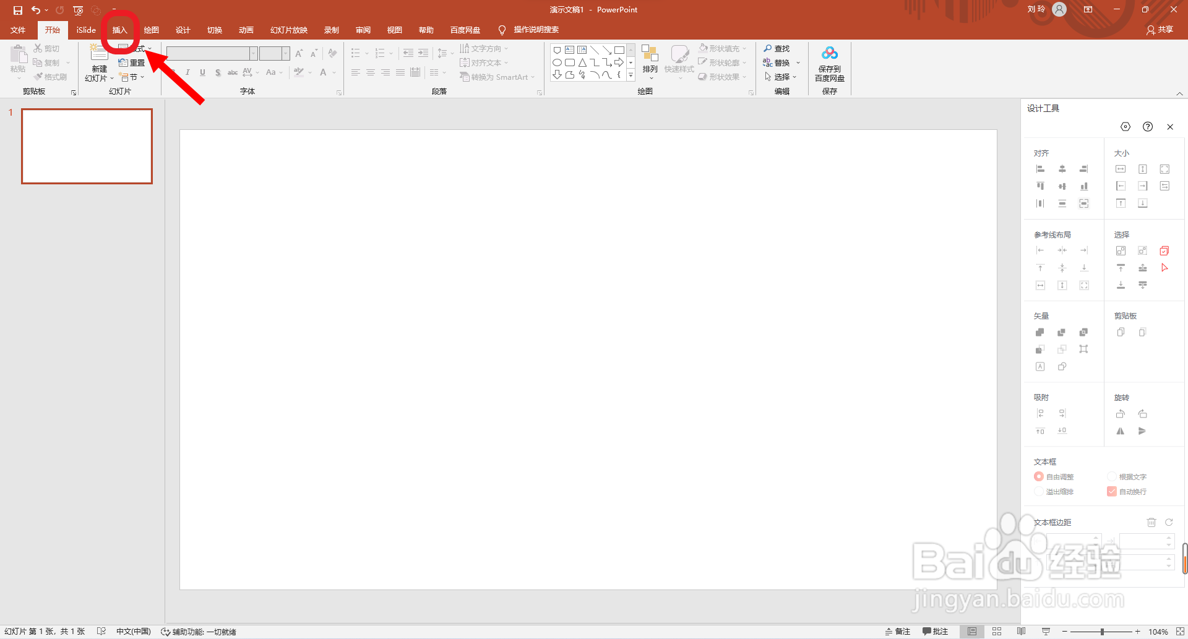Viewport: 1188px width, 639px height.
Task: Open the 字体 group dialog launcher
Action: click(339, 93)
